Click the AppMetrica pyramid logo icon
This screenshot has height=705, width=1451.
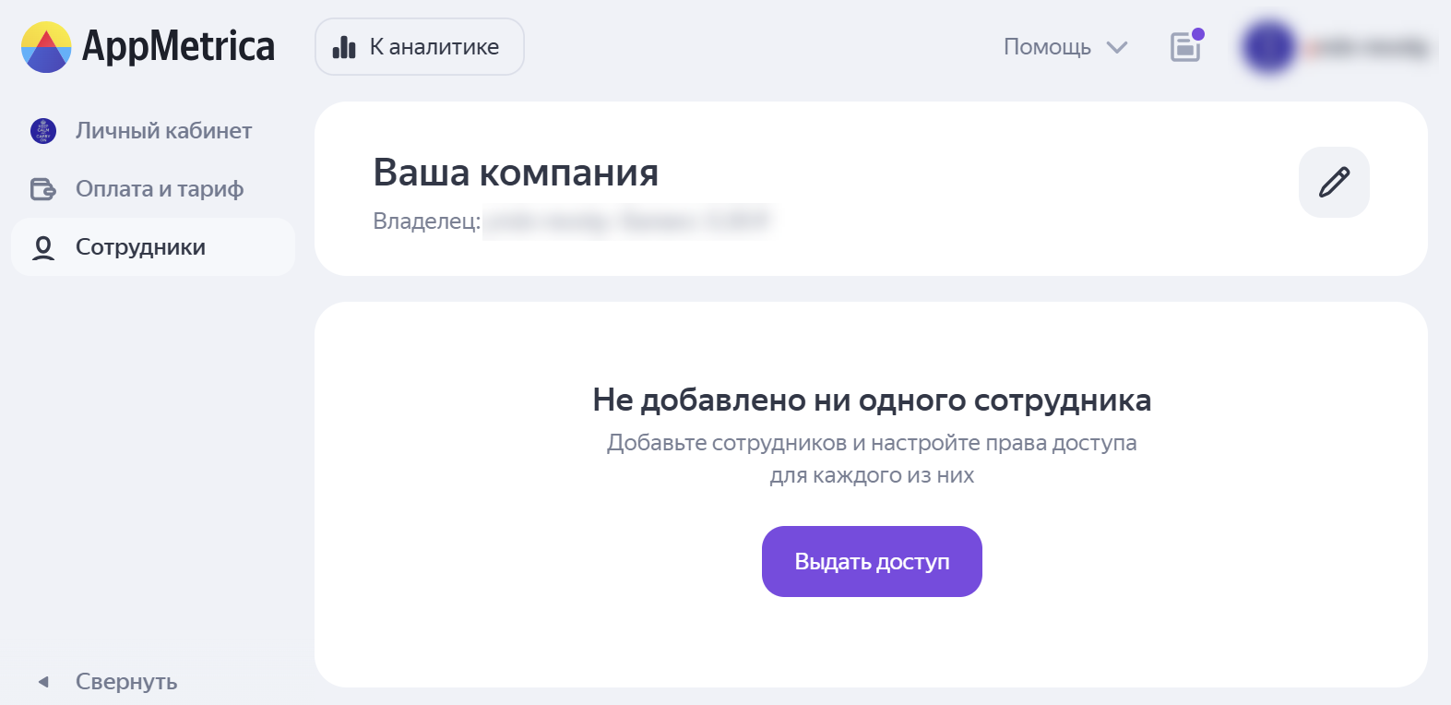coord(46,47)
